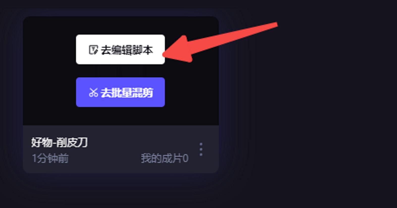397x208 pixels.
Task: Open script editing via the white button
Action: [120, 50]
